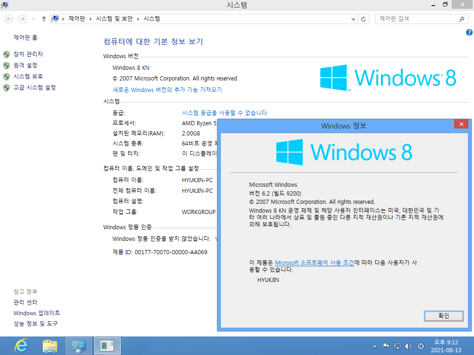Click 제품 ID: 00177-70070-00000-AA069 text
Screen dimensions: 474x355
[160, 252]
